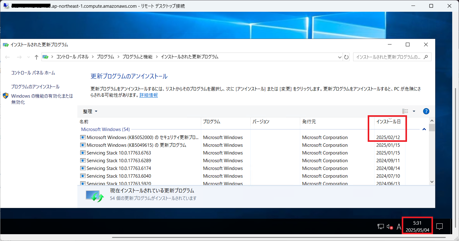Screen dimensions: 459x241
Task: Click the Remote Desktop connection title icon
Action: pos(6,6)
